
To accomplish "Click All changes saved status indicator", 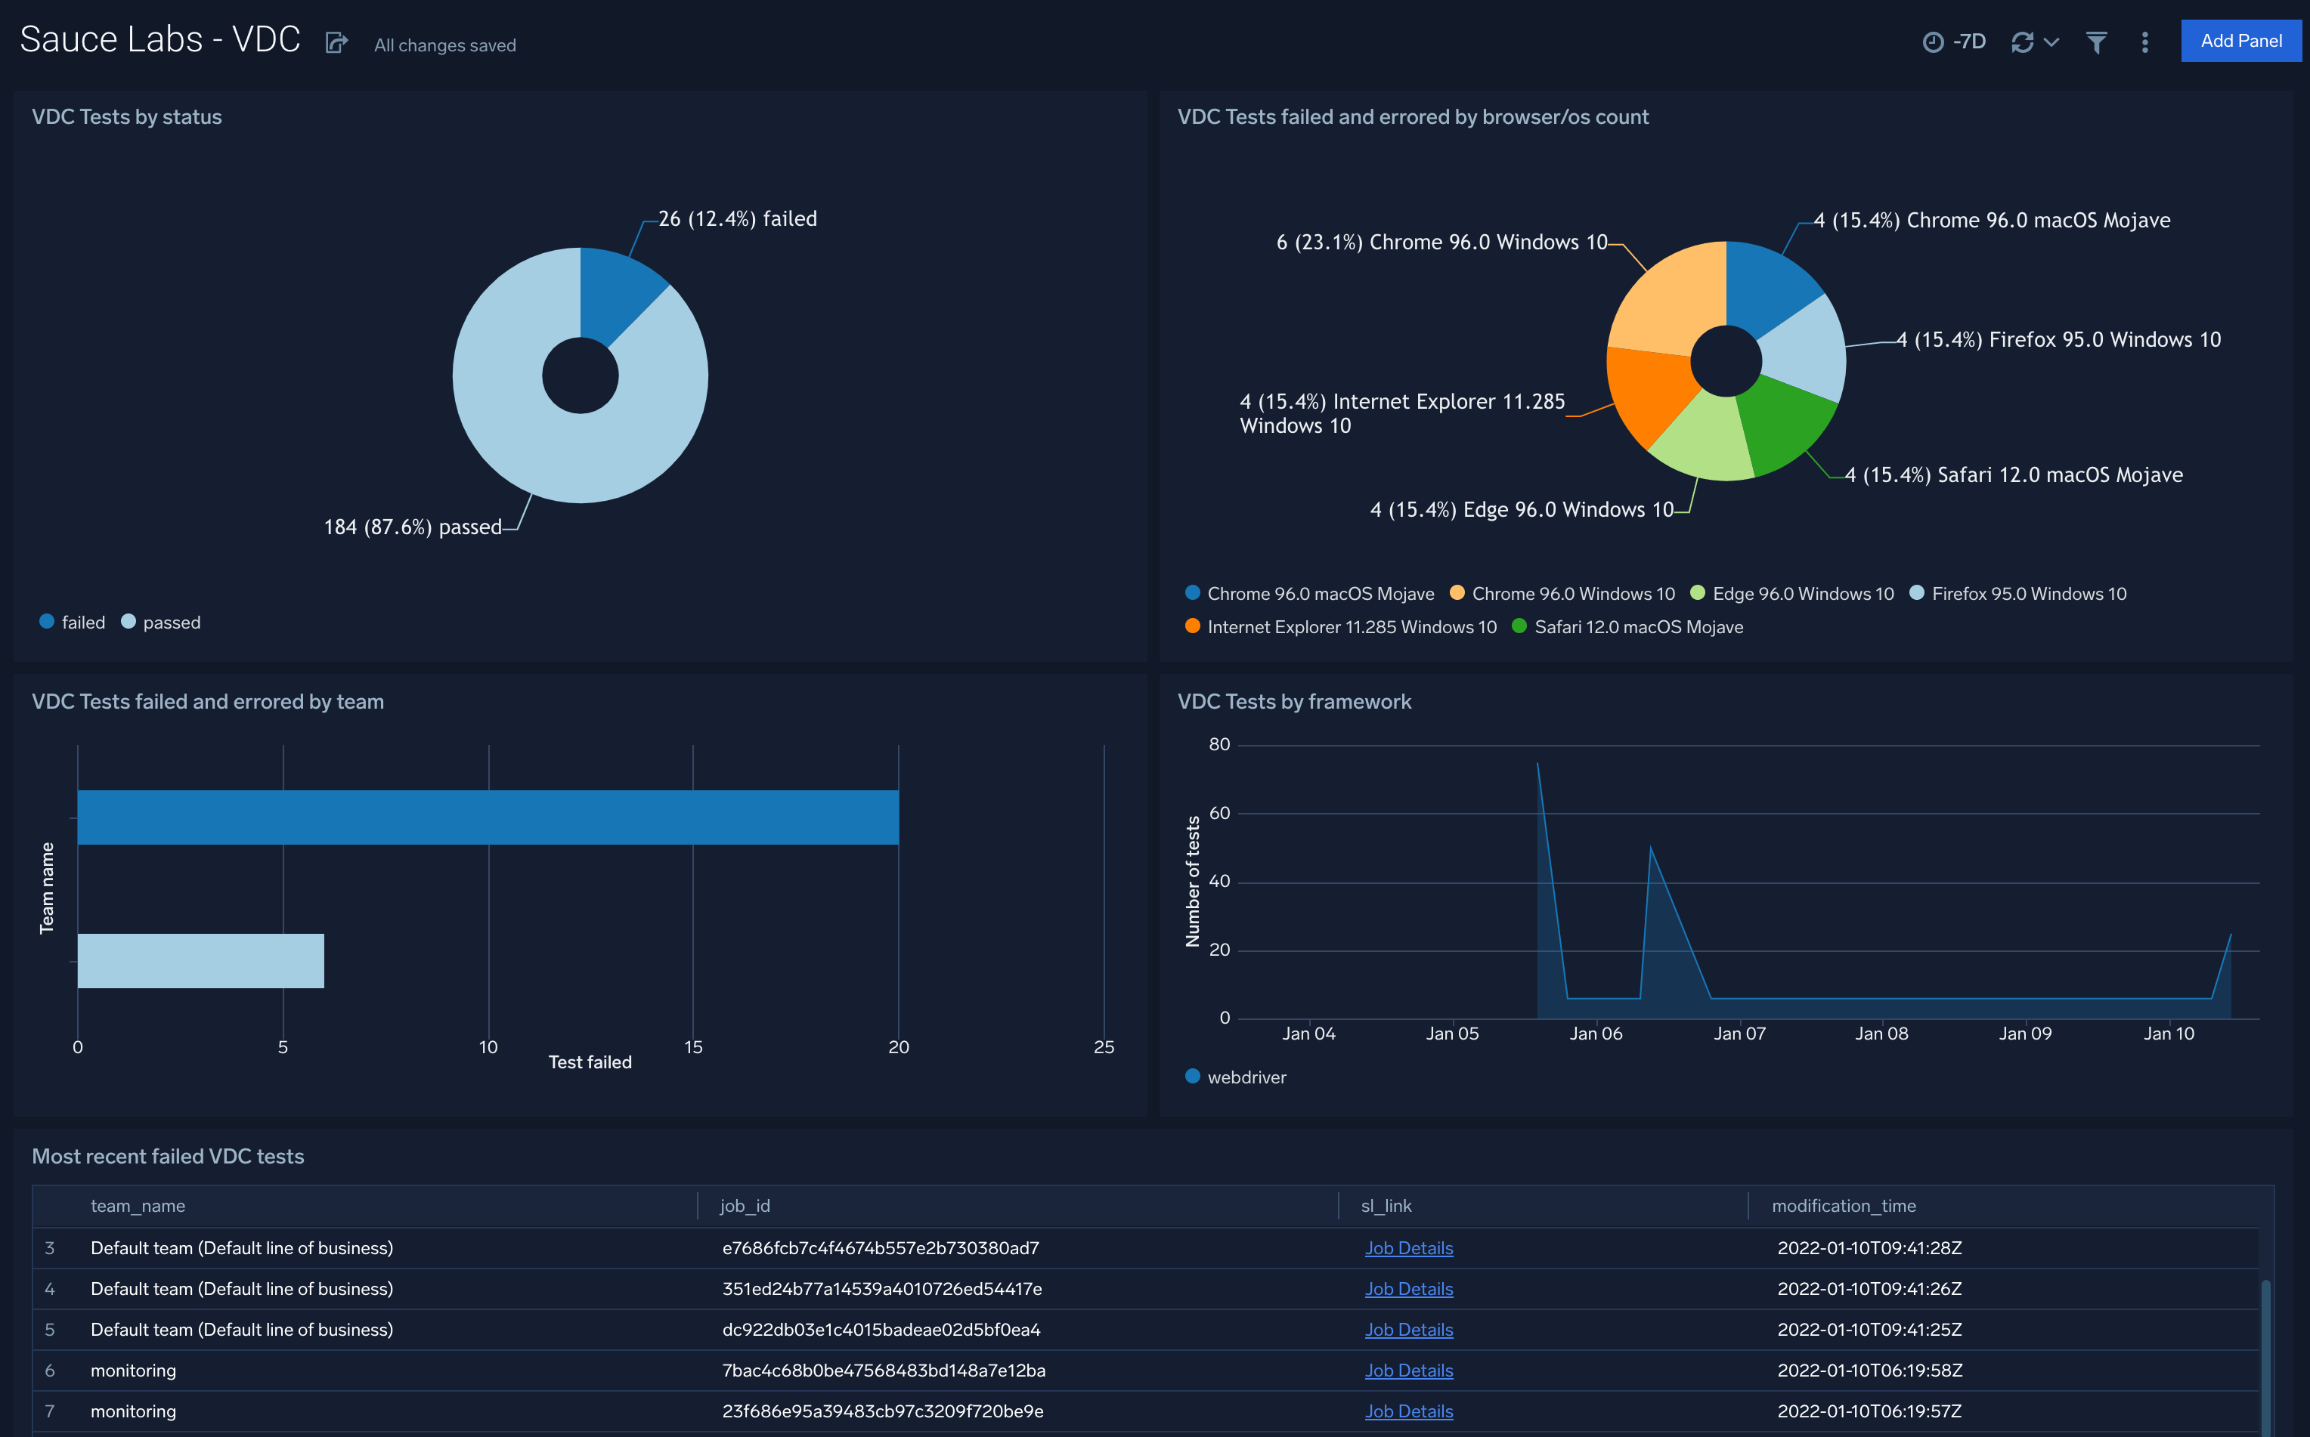I will (444, 45).
